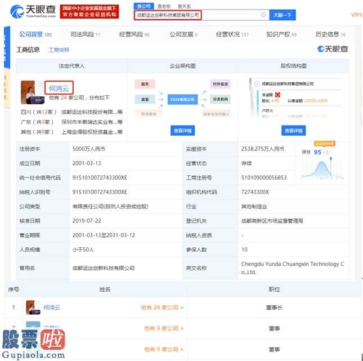Select registration authority 成都高新区市场监督管理局
Viewport: 363px width, 361px height.
coord(272,221)
